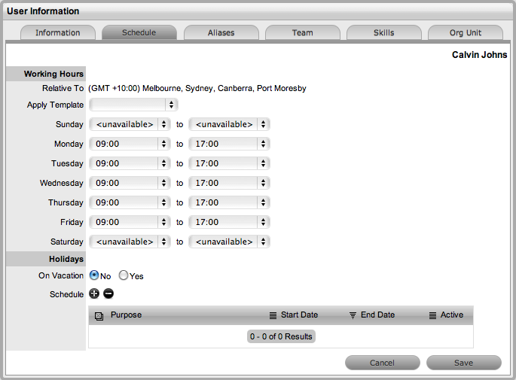Save the user schedule

pyautogui.click(x=464, y=363)
